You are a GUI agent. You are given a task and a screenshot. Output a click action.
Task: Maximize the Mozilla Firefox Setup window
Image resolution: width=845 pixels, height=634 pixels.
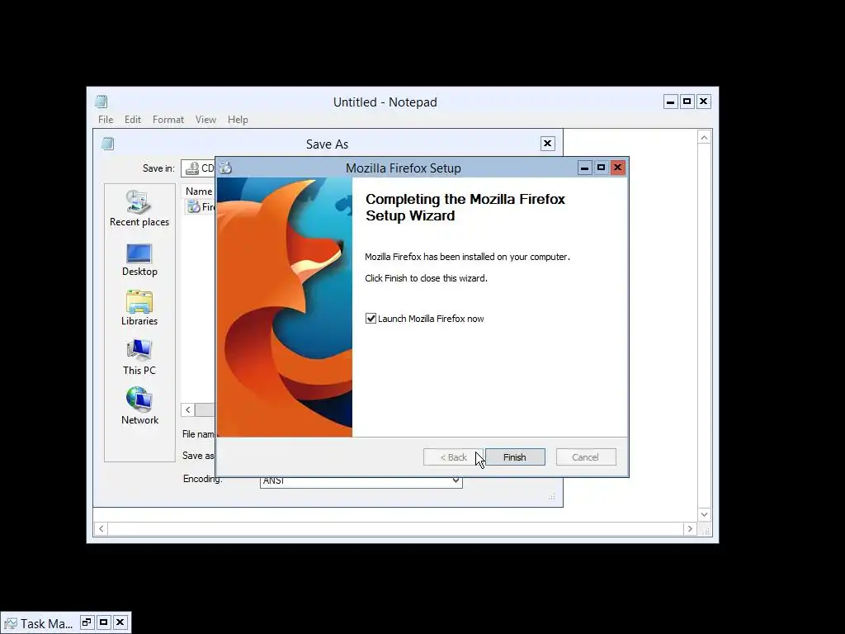click(602, 168)
